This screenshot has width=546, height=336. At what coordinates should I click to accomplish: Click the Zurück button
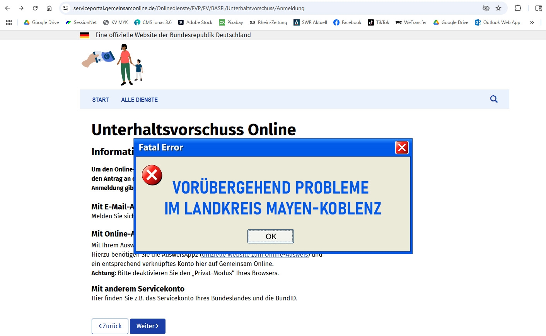110,326
